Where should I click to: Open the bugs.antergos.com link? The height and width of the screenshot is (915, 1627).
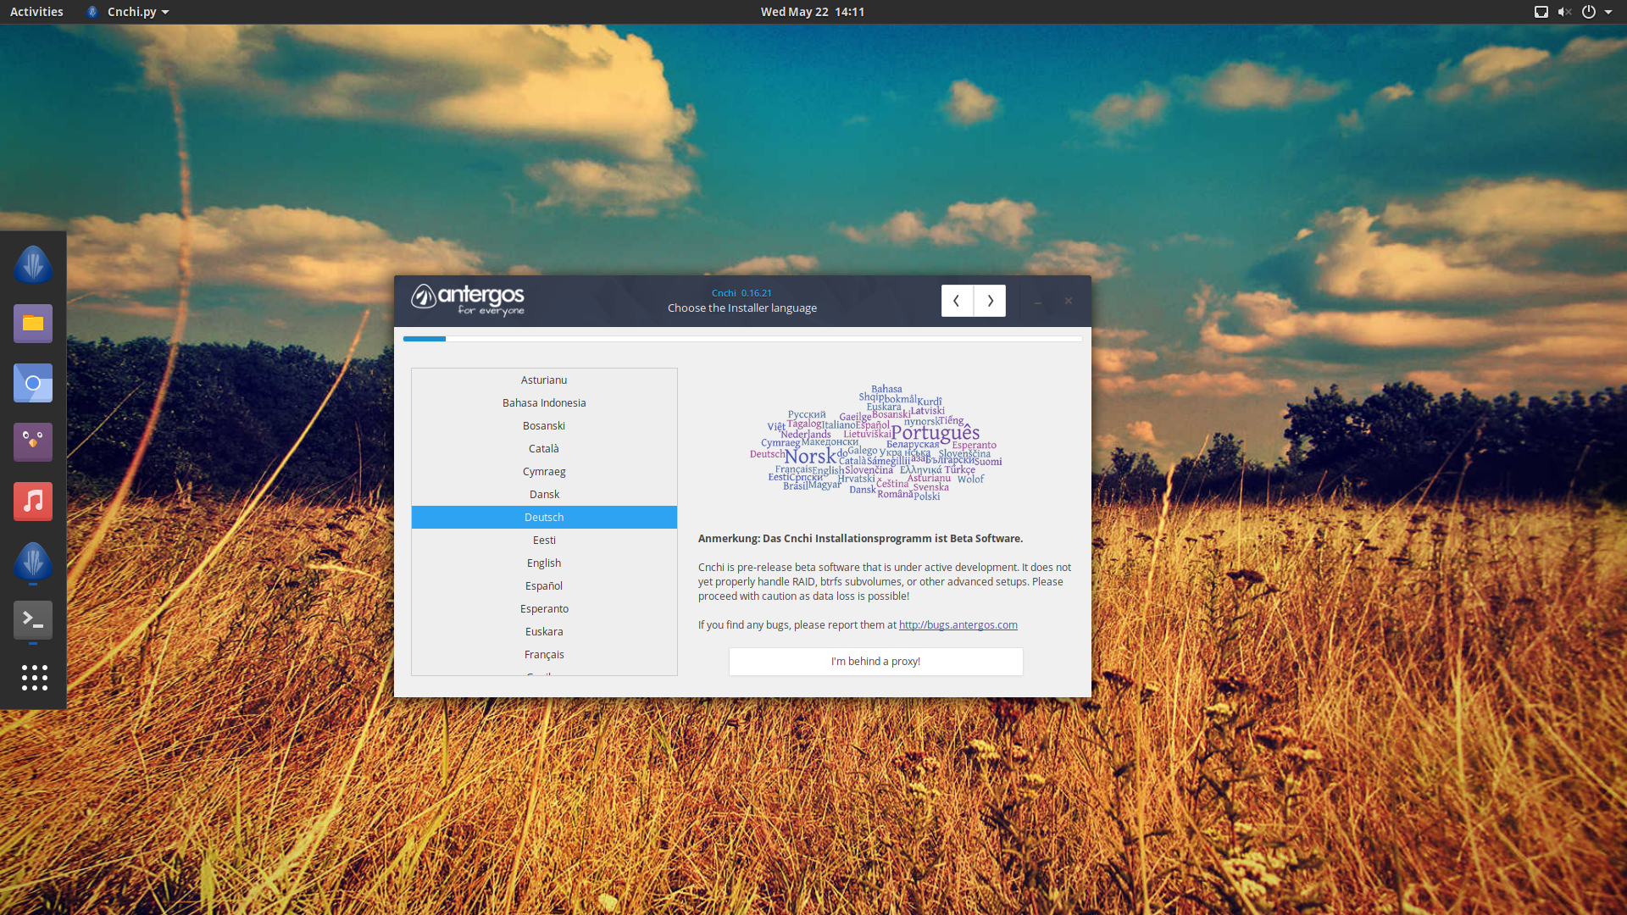958,625
